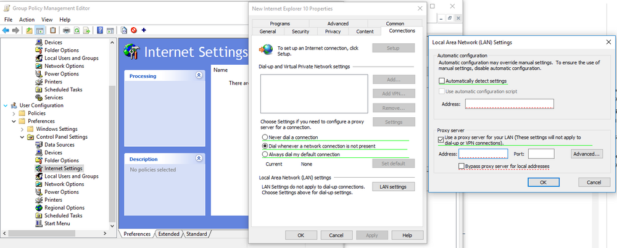The image size is (617, 248).
Task: Click the Export List toolbar icon
Action: pyautogui.click(x=86, y=30)
